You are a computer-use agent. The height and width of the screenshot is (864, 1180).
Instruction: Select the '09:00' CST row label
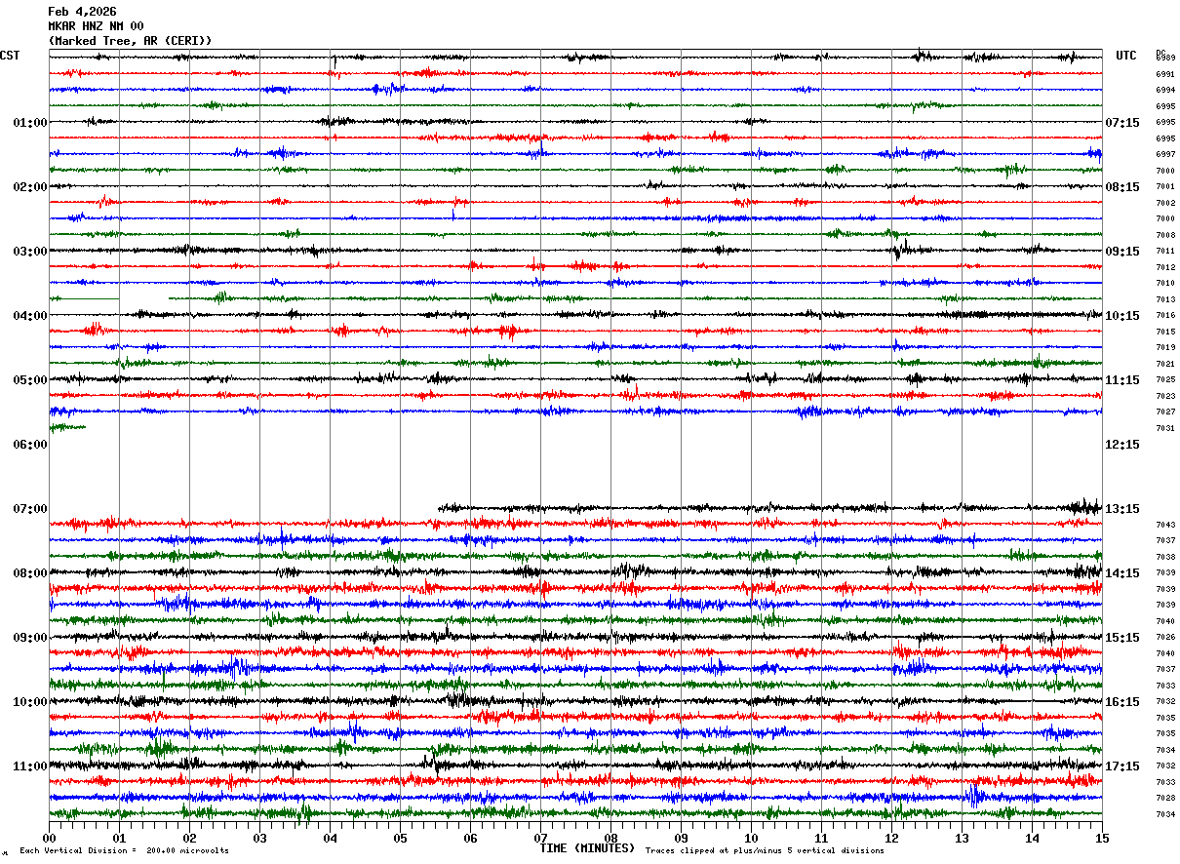click(30, 638)
